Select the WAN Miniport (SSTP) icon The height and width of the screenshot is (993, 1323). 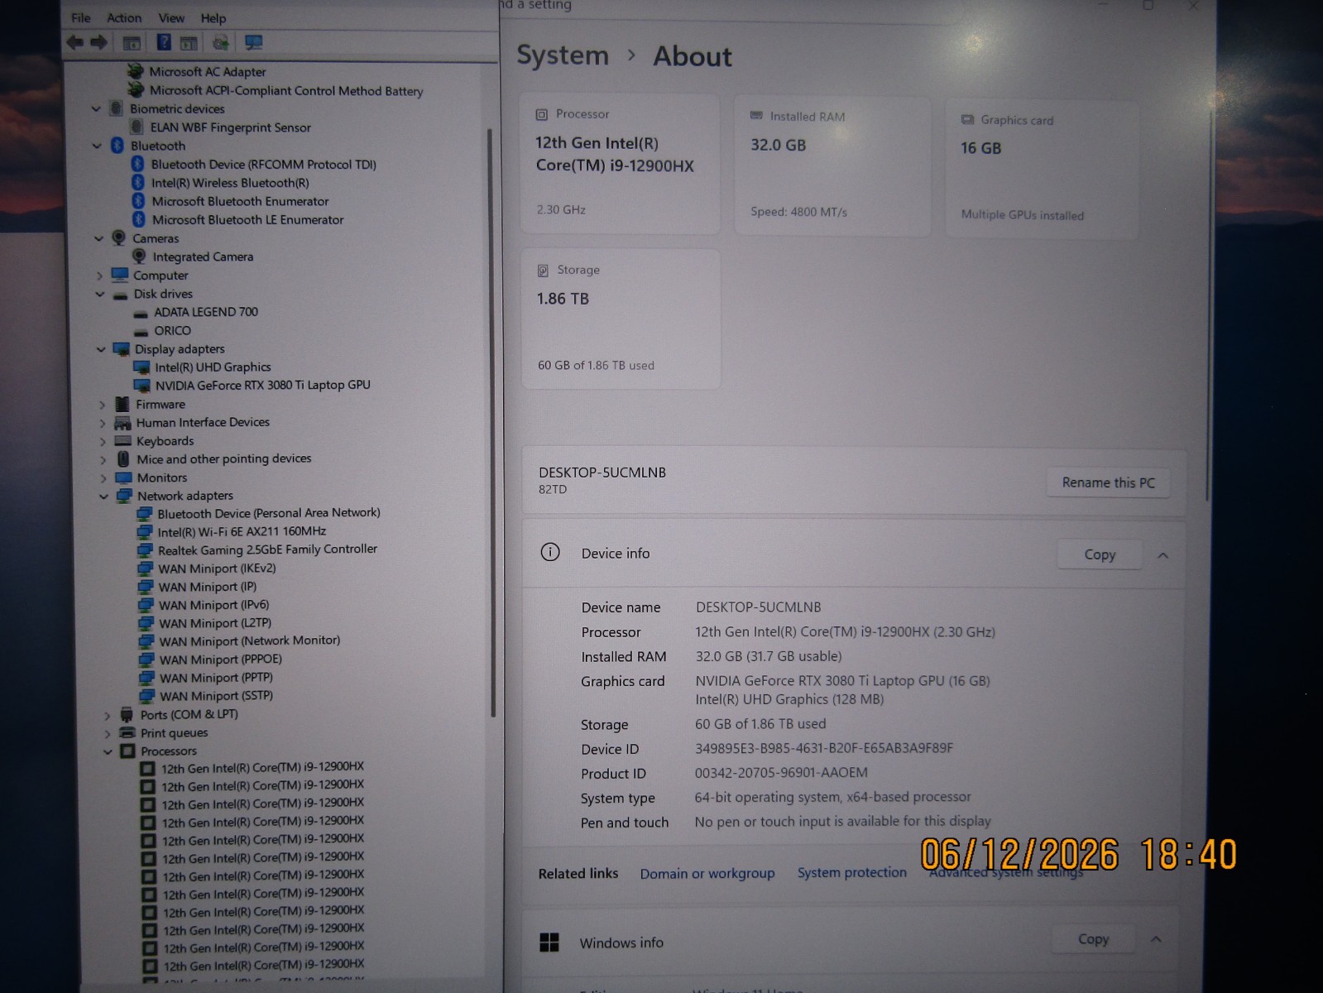coord(146,696)
